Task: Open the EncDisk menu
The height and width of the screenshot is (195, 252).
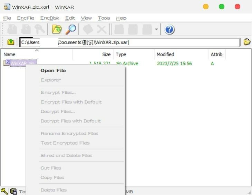Action: (50, 18)
